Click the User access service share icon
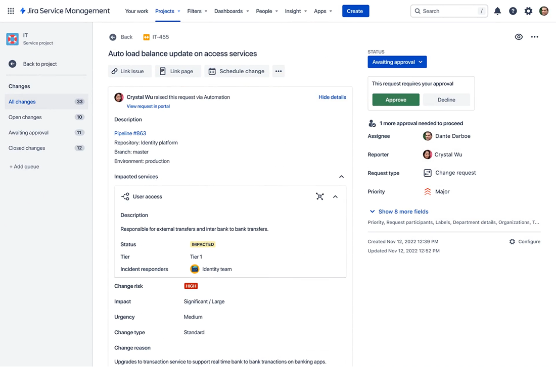Screen dimensions: 556x367 pyautogui.click(x=125, y=196)
